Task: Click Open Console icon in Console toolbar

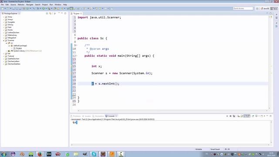Action: pos(262,116)
